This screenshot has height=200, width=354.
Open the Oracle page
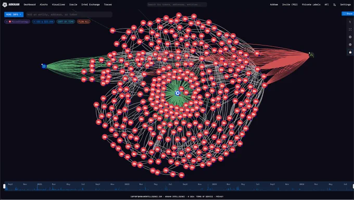[73, 5]
